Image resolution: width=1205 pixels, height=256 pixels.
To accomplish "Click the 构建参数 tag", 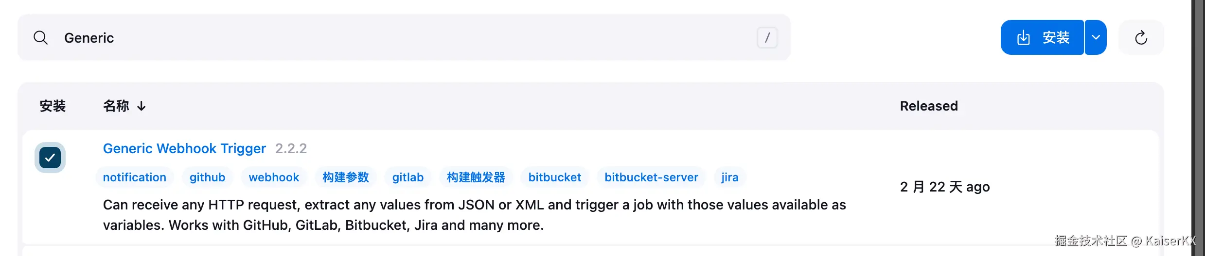I will (x=345, y=177).
